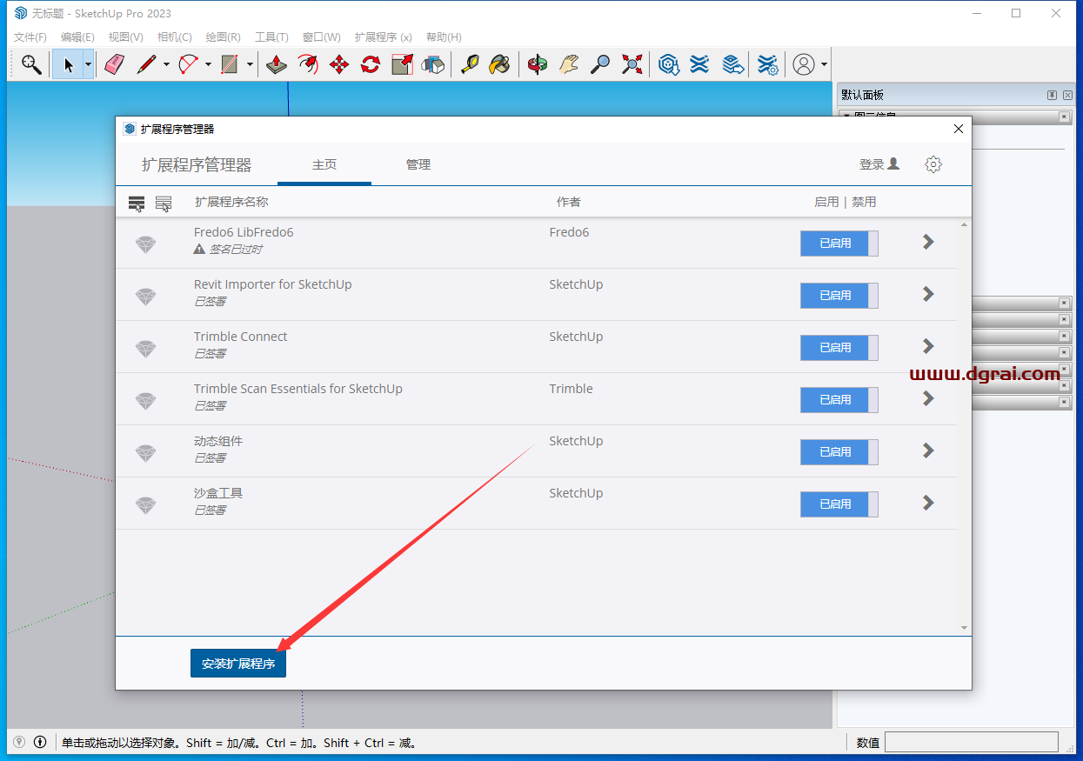
Task: Select the Pan hand tool
Action: pos(569,64)
